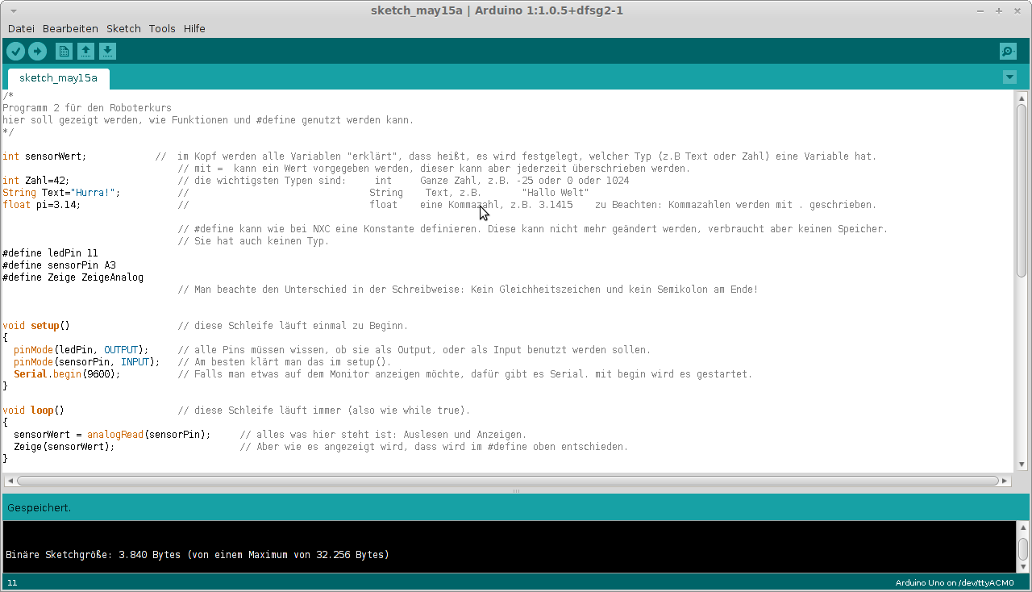The height and width of the screenshot is (592, 1032).
Task: Open the Serial Monitor magnifier icon
Action: [x=1008, y=52]
